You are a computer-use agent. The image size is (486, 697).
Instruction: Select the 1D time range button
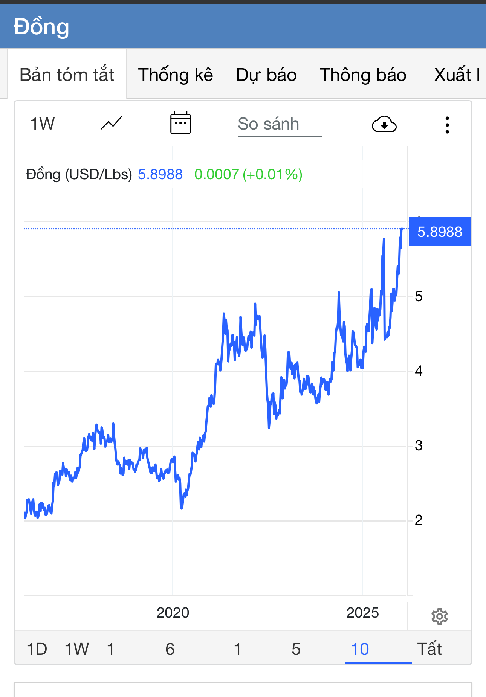pyautogui.click(x=37, y=649)
